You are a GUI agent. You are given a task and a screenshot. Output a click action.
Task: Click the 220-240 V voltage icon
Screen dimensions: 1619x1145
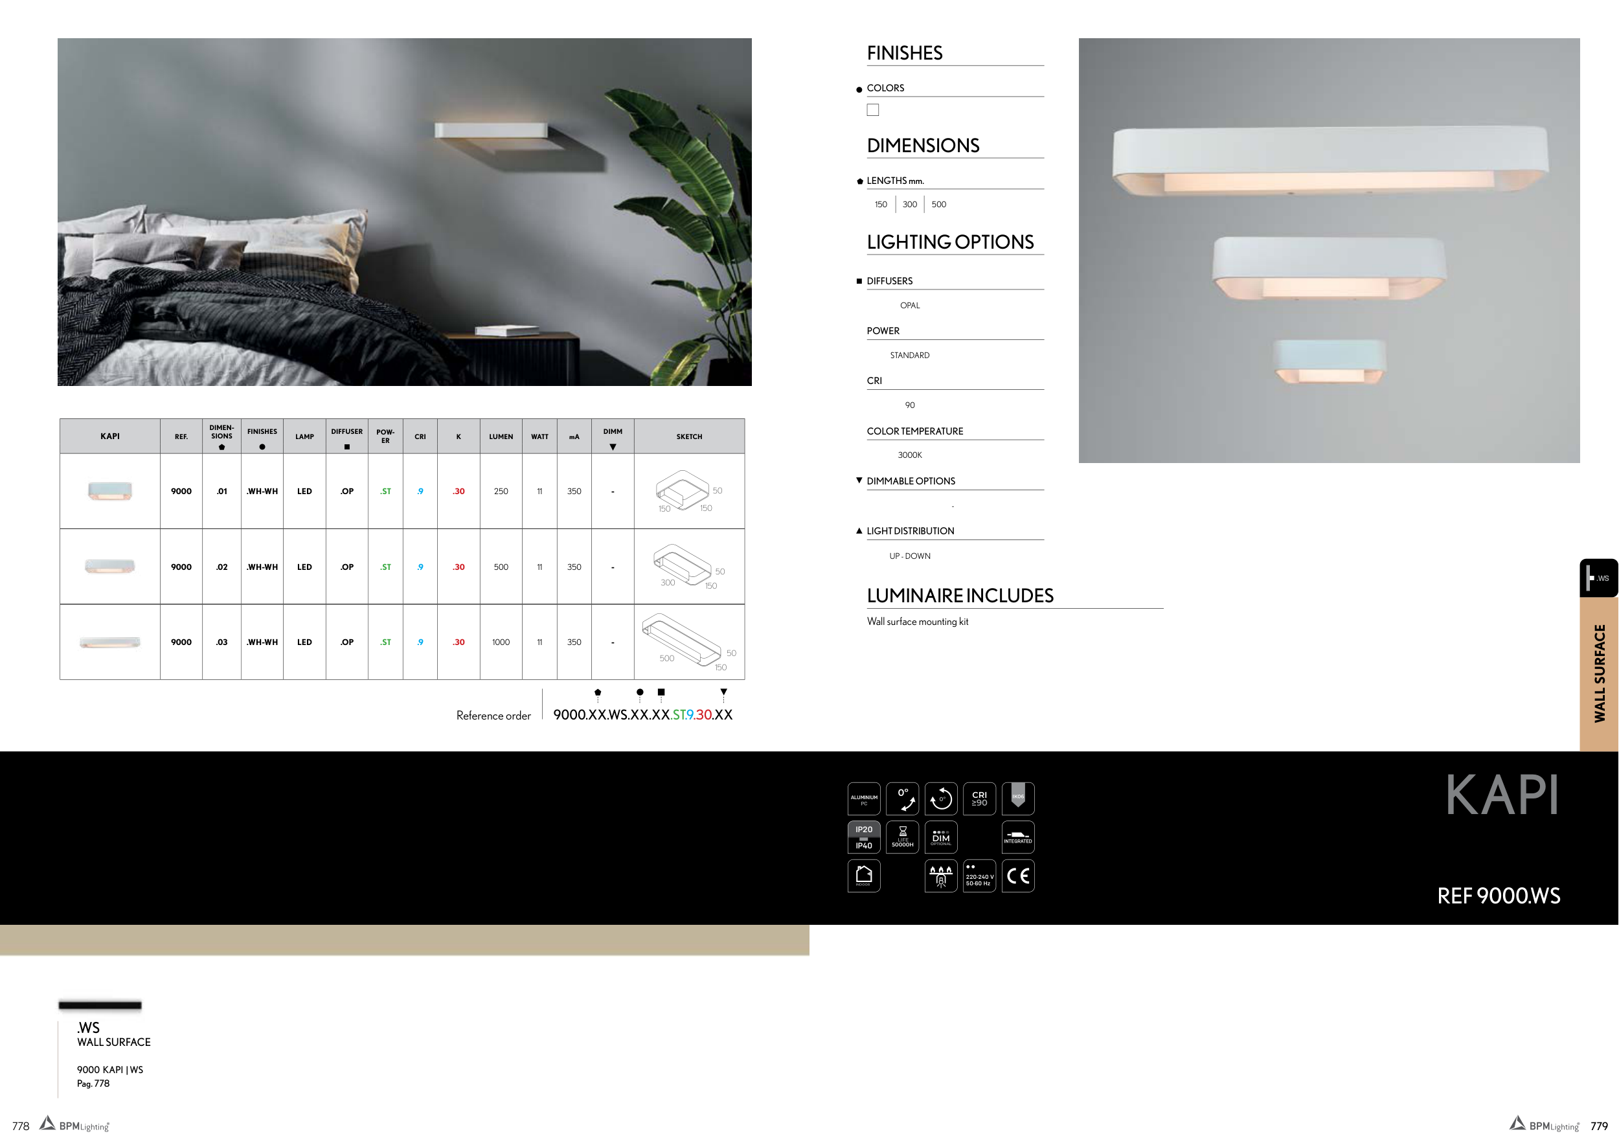tap(979, 876)
